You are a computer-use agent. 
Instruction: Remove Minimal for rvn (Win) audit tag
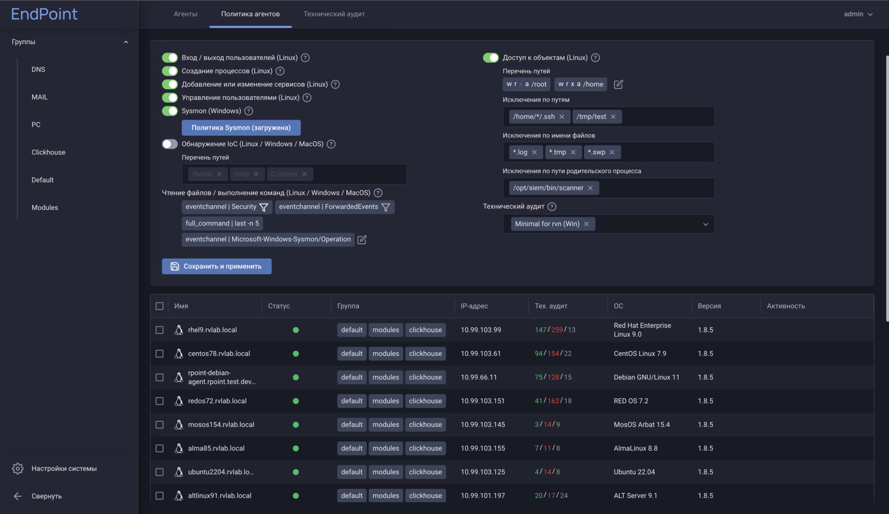pos(587,224)
